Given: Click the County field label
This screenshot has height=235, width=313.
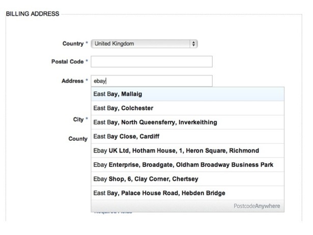Looking at the screenshot, I should point(78,138).
